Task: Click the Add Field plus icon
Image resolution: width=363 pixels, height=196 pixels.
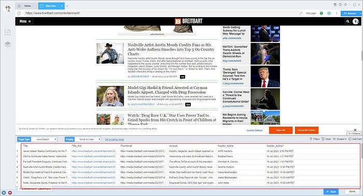Action: coord(350,139)
